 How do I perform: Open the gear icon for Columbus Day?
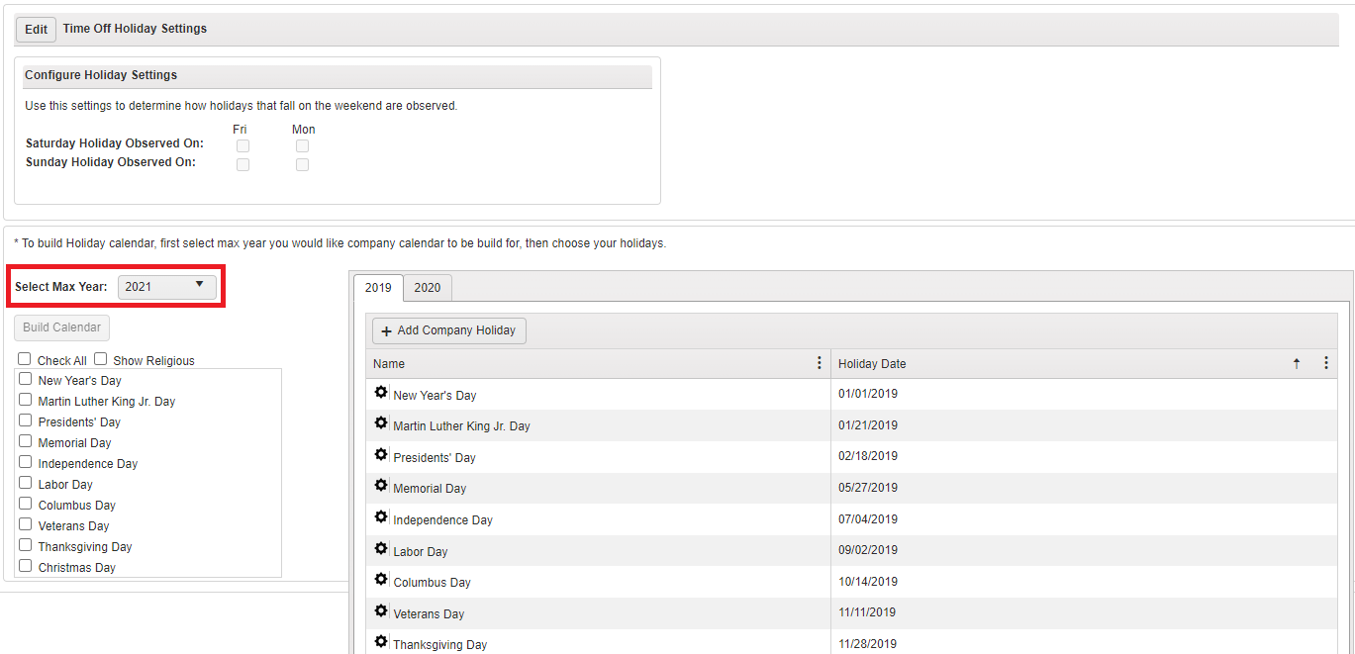(x=381, y=579)
